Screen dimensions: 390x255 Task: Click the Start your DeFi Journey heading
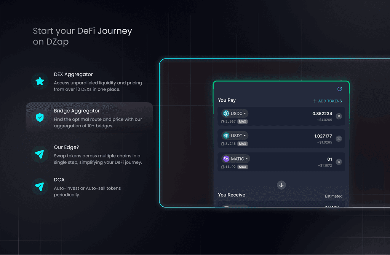click(82, 36)
